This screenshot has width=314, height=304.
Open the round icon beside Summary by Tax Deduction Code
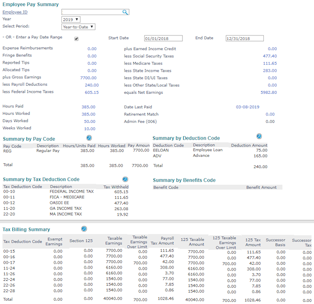coord(125,179)
